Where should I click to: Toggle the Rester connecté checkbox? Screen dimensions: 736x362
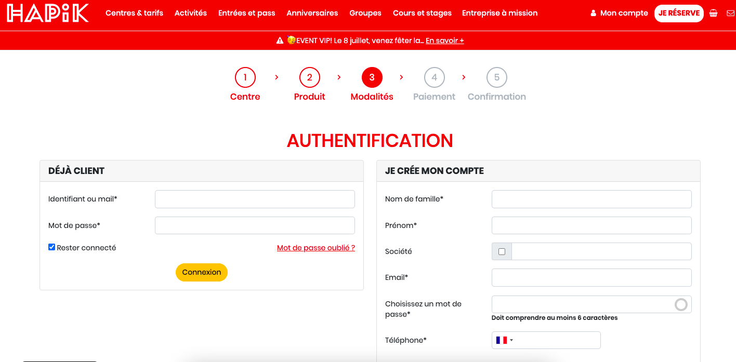point(51,247)
